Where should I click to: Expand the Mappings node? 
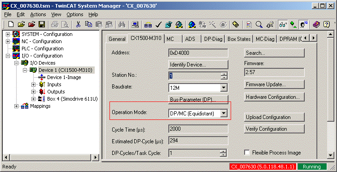coord(17,106)
